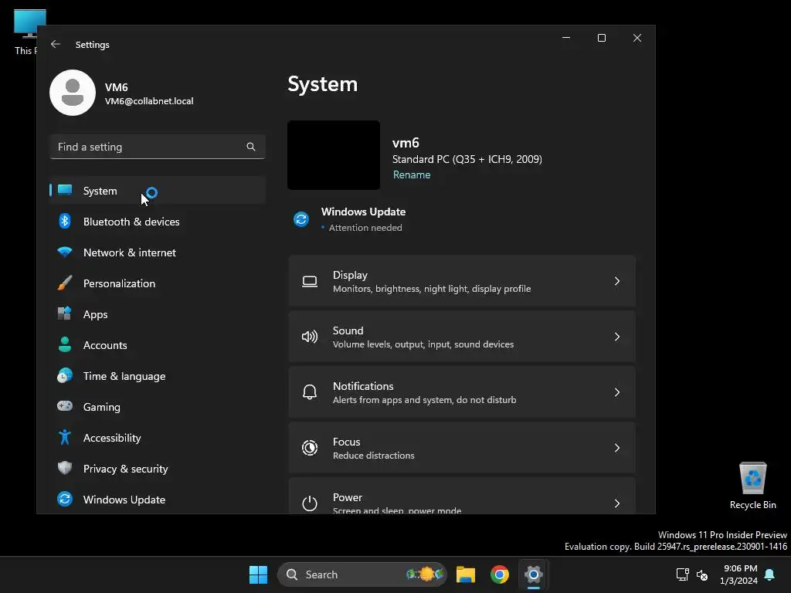Go back using the Settings back arrow
791x593 pixels.
point(56,44)
